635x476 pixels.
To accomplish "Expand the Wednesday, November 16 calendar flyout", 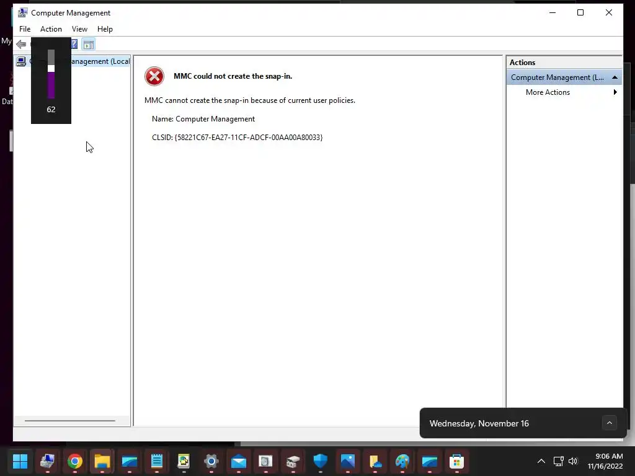I will [x=609, y=423].
